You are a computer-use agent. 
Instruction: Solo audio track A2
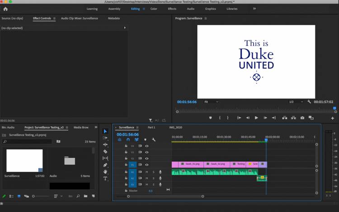tap(154, 178)
